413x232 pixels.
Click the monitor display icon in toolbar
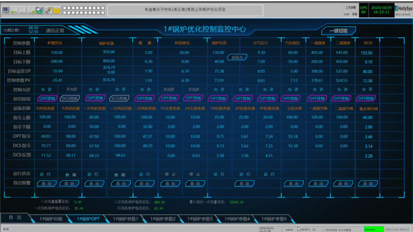point(6,10)
